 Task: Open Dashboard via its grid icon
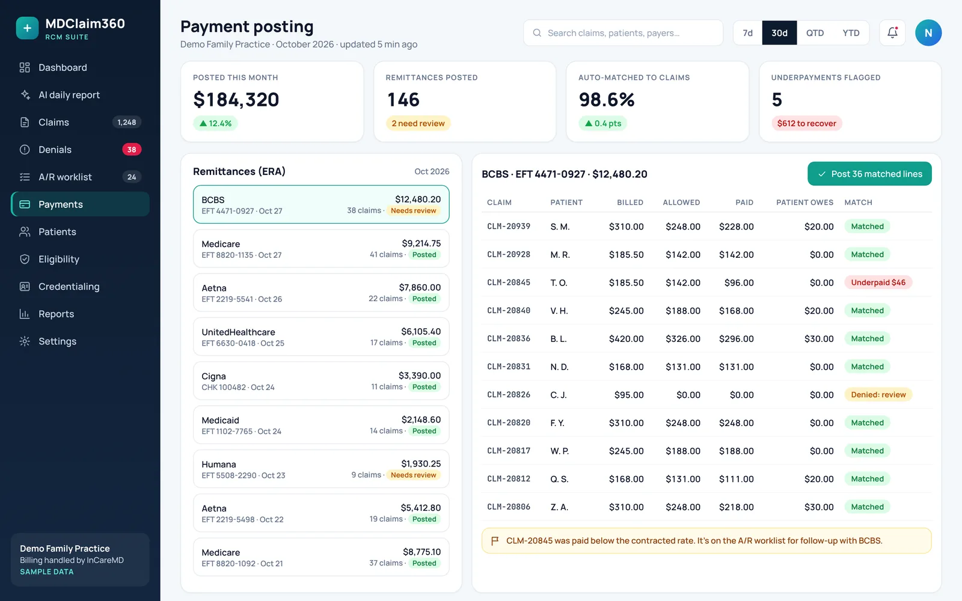[x=25, y=67]
